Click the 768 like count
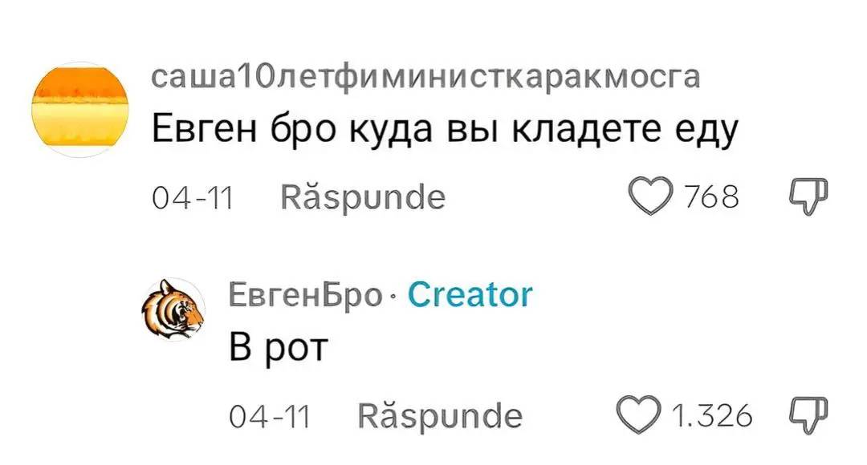Viewport: 867px width, 465px height. click(x=711, y=196)
